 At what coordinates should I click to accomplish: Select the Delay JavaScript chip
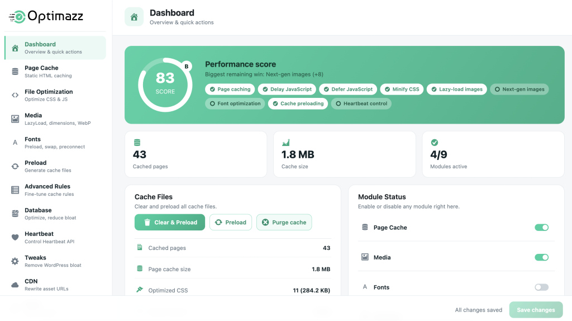click(287, 89)
